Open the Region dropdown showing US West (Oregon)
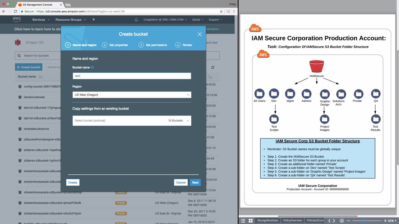399x224 pixels. [132, 95]
